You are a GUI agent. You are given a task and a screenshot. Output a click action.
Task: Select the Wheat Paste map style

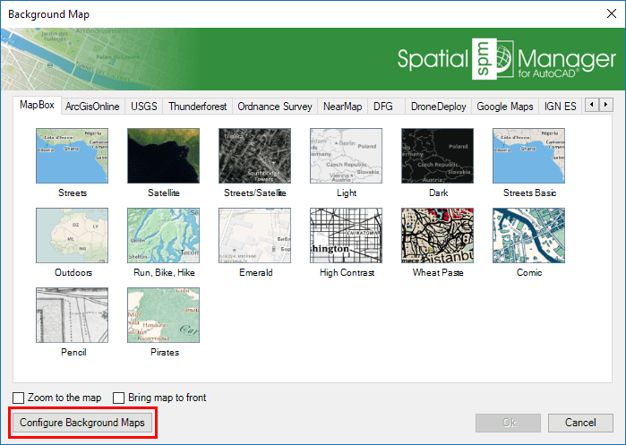coord(437,235)
